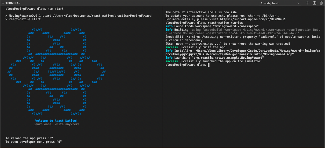Click 'To reload the app press "r"' line
Viewport: 325px width, 148px height.
[29, 138]
